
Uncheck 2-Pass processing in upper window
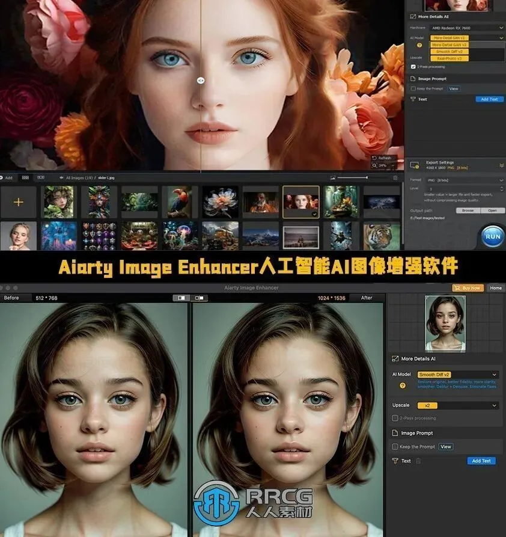point(413,67)
